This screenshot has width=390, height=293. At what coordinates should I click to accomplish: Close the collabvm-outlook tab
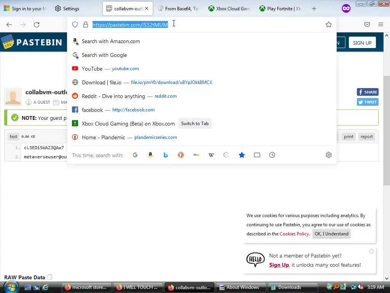(147, 8)
